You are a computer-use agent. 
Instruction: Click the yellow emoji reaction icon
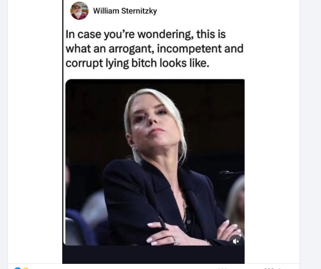pyautogui.click(x=25, y=268)
